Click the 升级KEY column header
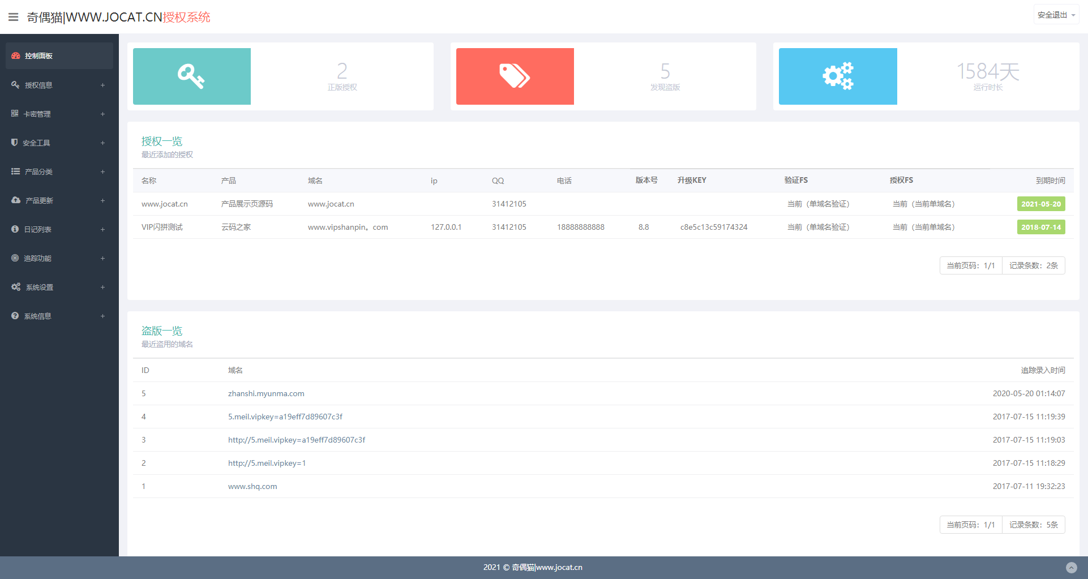This screenshot has width=1088, height=579. tap(692, 180)
